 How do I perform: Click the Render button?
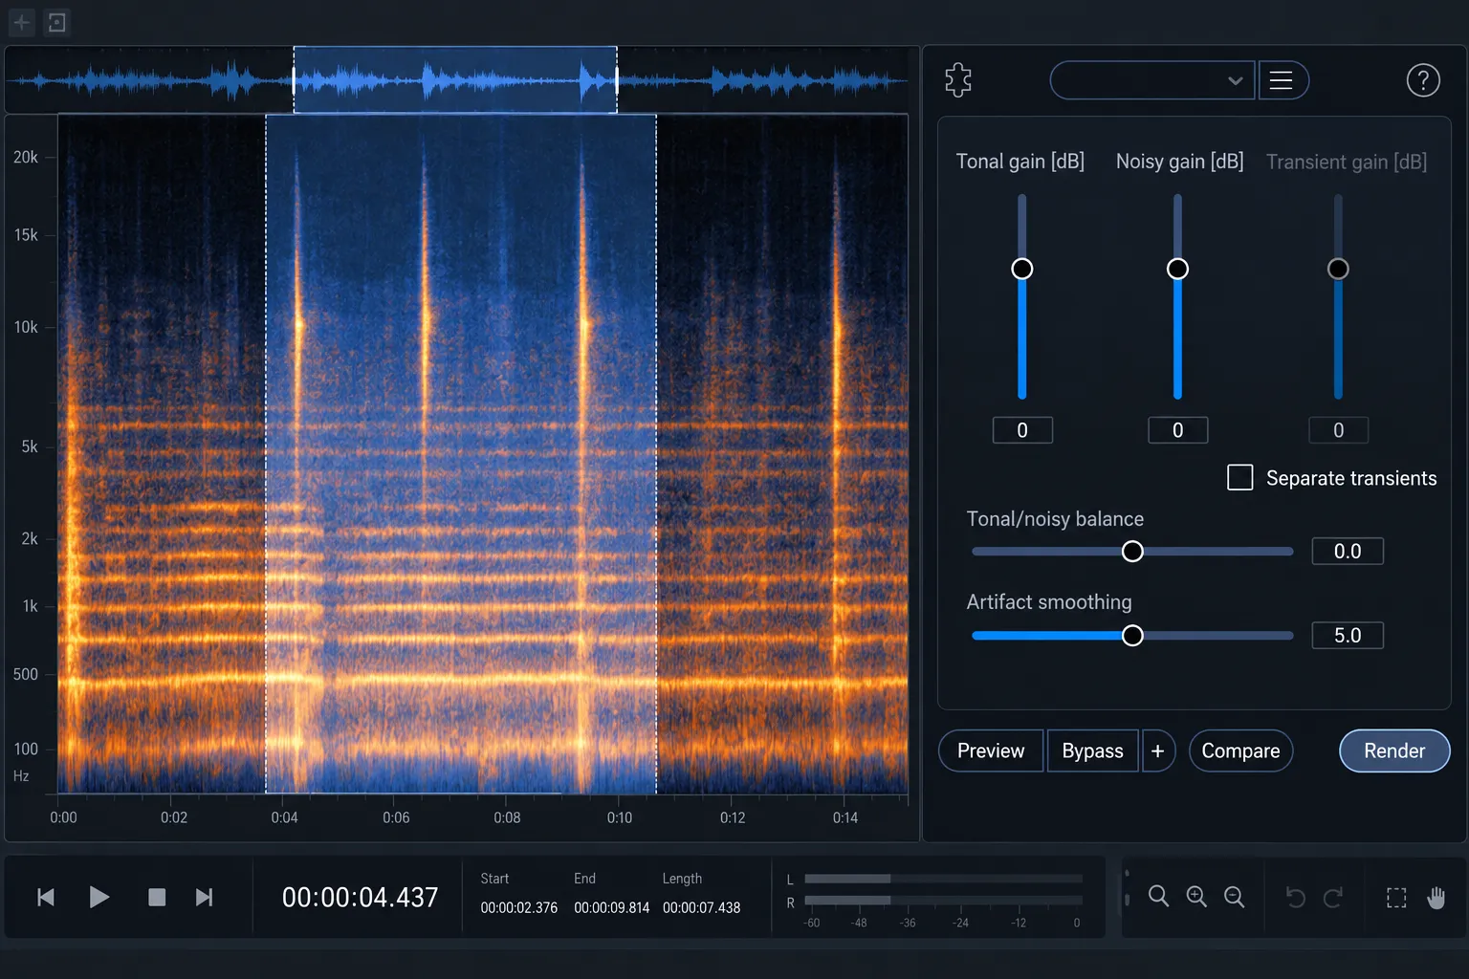click(x=1394, y=751)
